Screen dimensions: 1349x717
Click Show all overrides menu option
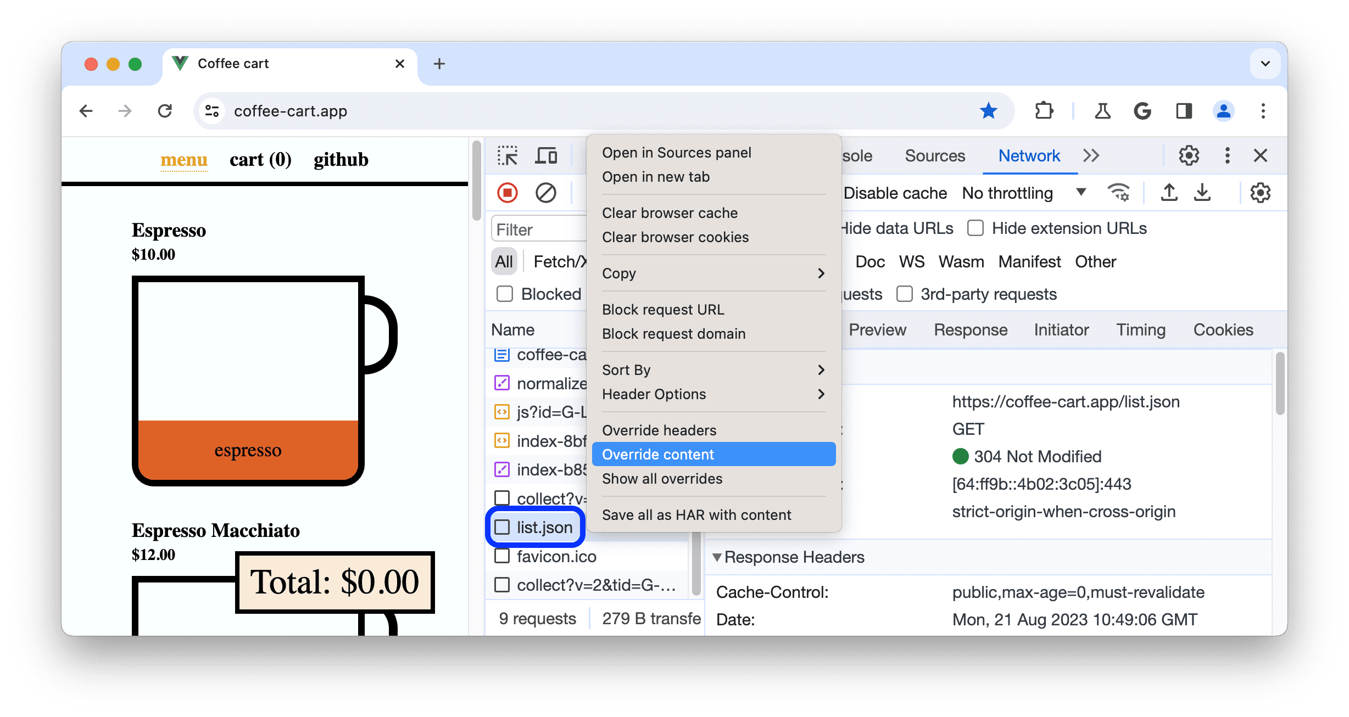pyautogui.click(x=660, y=478)
